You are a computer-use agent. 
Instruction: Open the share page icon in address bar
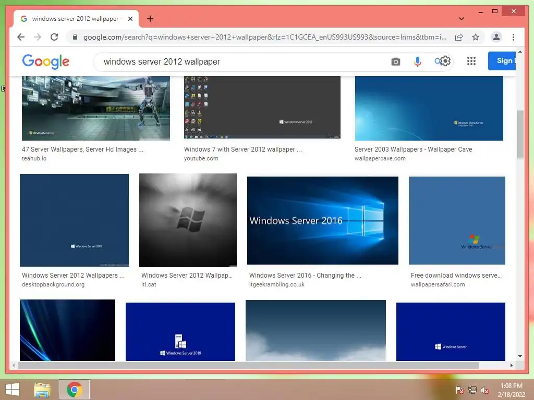459,37
